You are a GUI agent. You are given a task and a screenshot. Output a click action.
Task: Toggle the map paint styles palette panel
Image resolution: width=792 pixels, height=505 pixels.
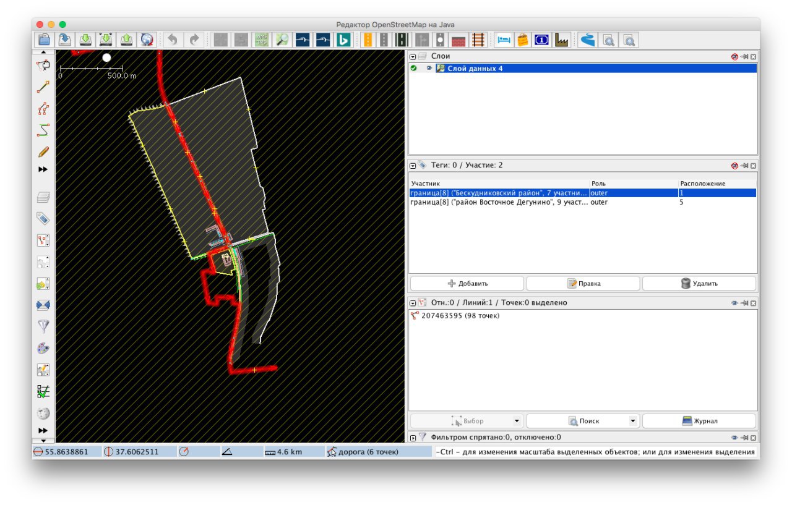pos(43,348)
